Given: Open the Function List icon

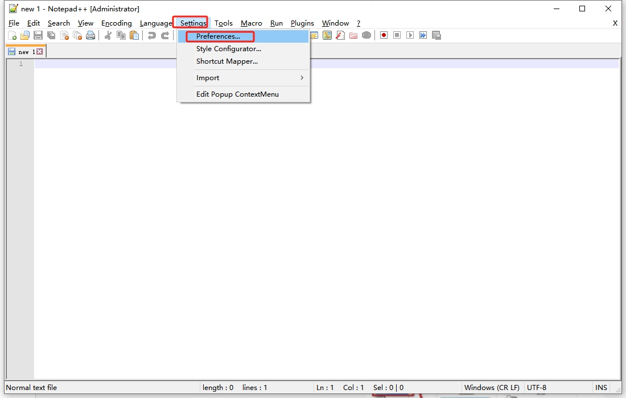Looking at the screenshot, I should point(340,35).
